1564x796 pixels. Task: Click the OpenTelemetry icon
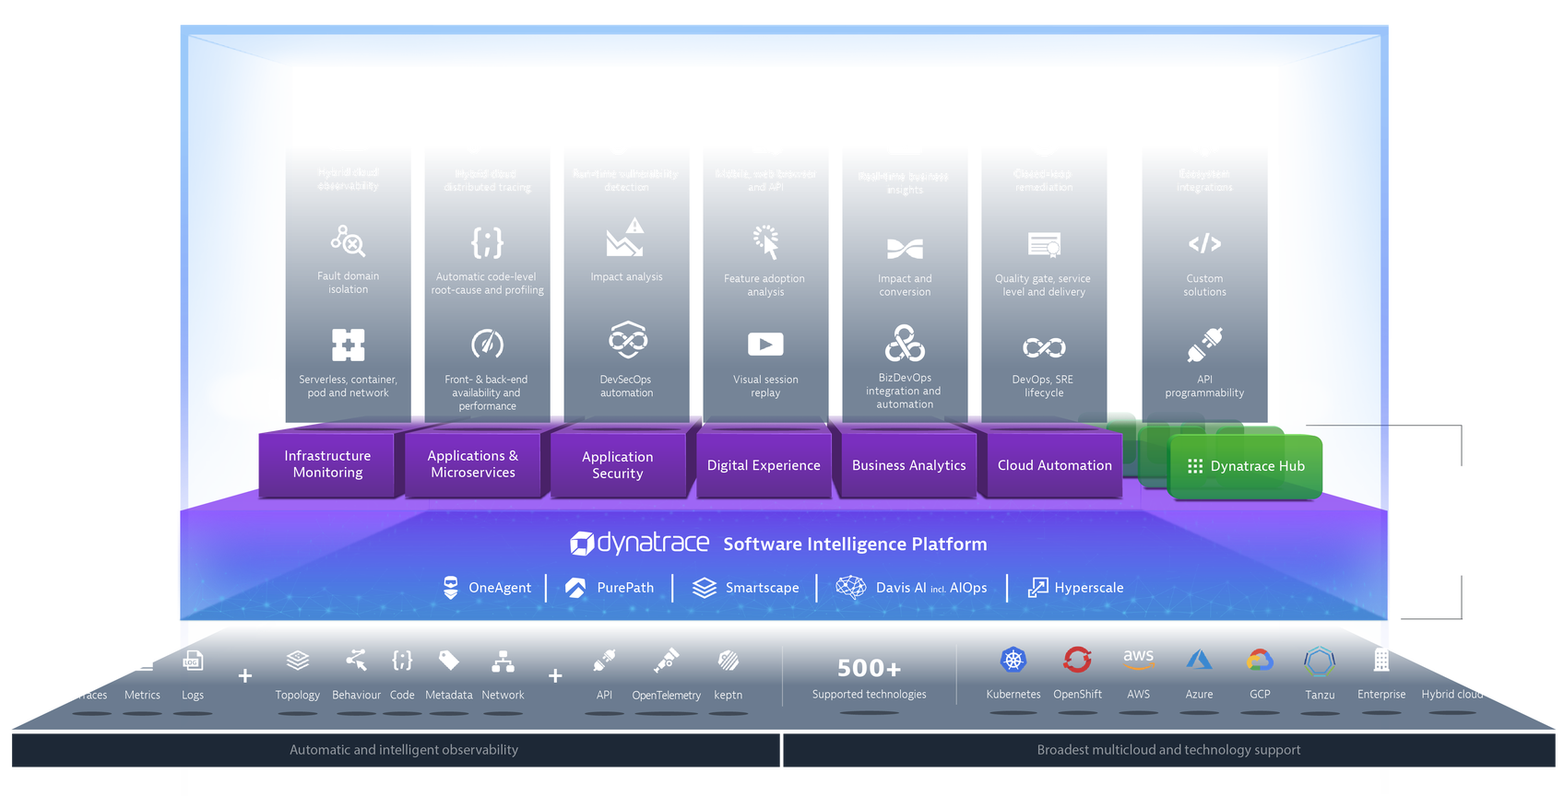click(x=666, y=661)
